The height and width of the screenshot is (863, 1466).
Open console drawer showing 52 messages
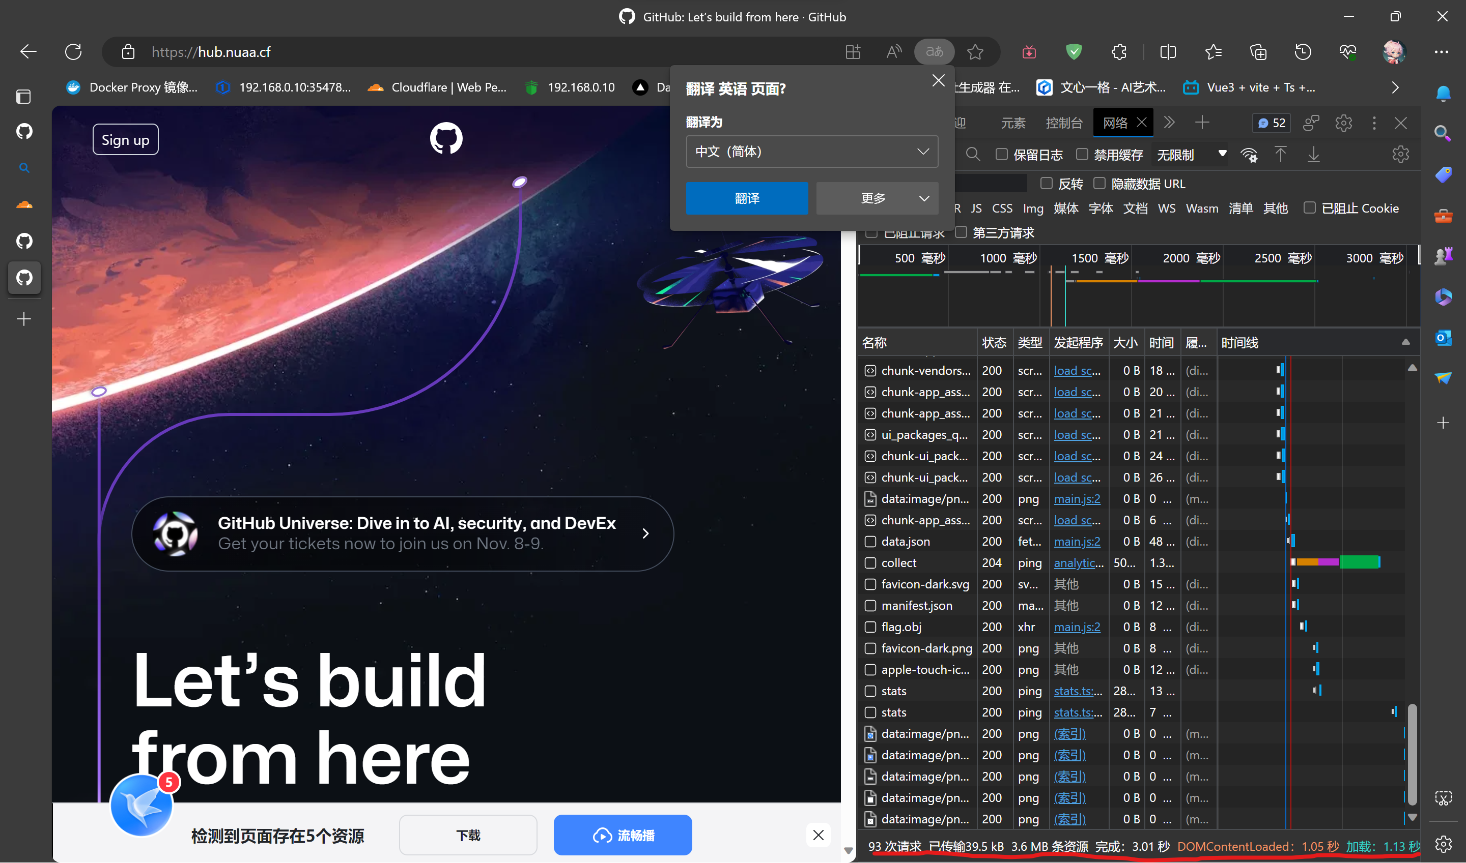[1271, 123]
